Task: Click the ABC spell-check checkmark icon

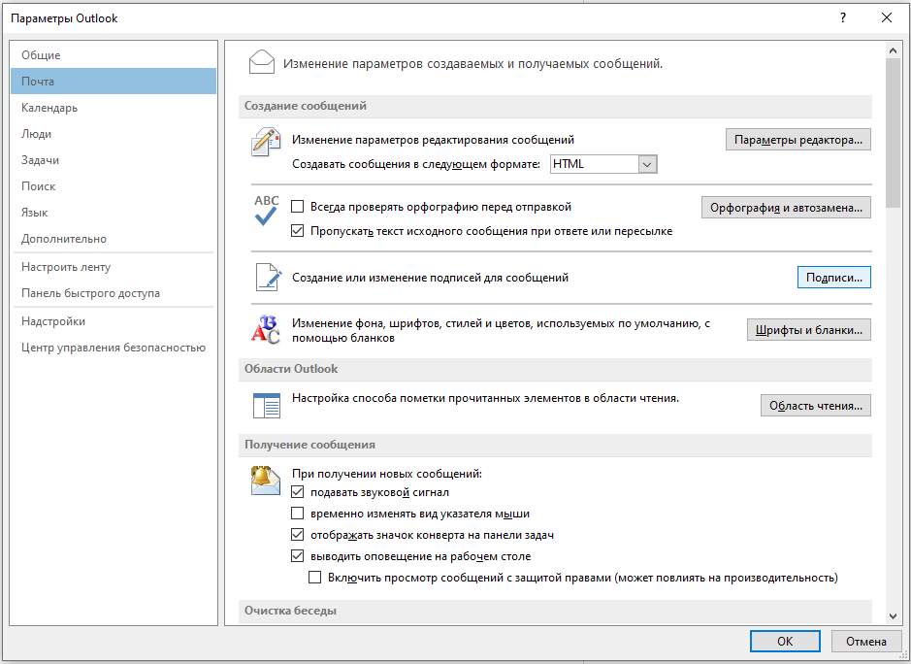Action: point(266,211)
